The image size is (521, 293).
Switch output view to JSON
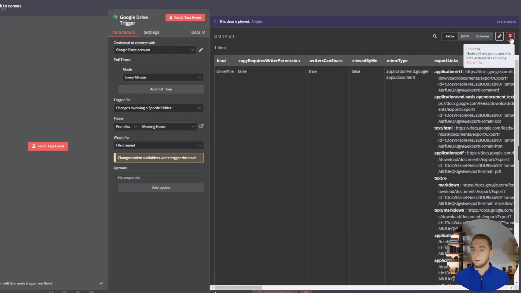tap(465, 36)
